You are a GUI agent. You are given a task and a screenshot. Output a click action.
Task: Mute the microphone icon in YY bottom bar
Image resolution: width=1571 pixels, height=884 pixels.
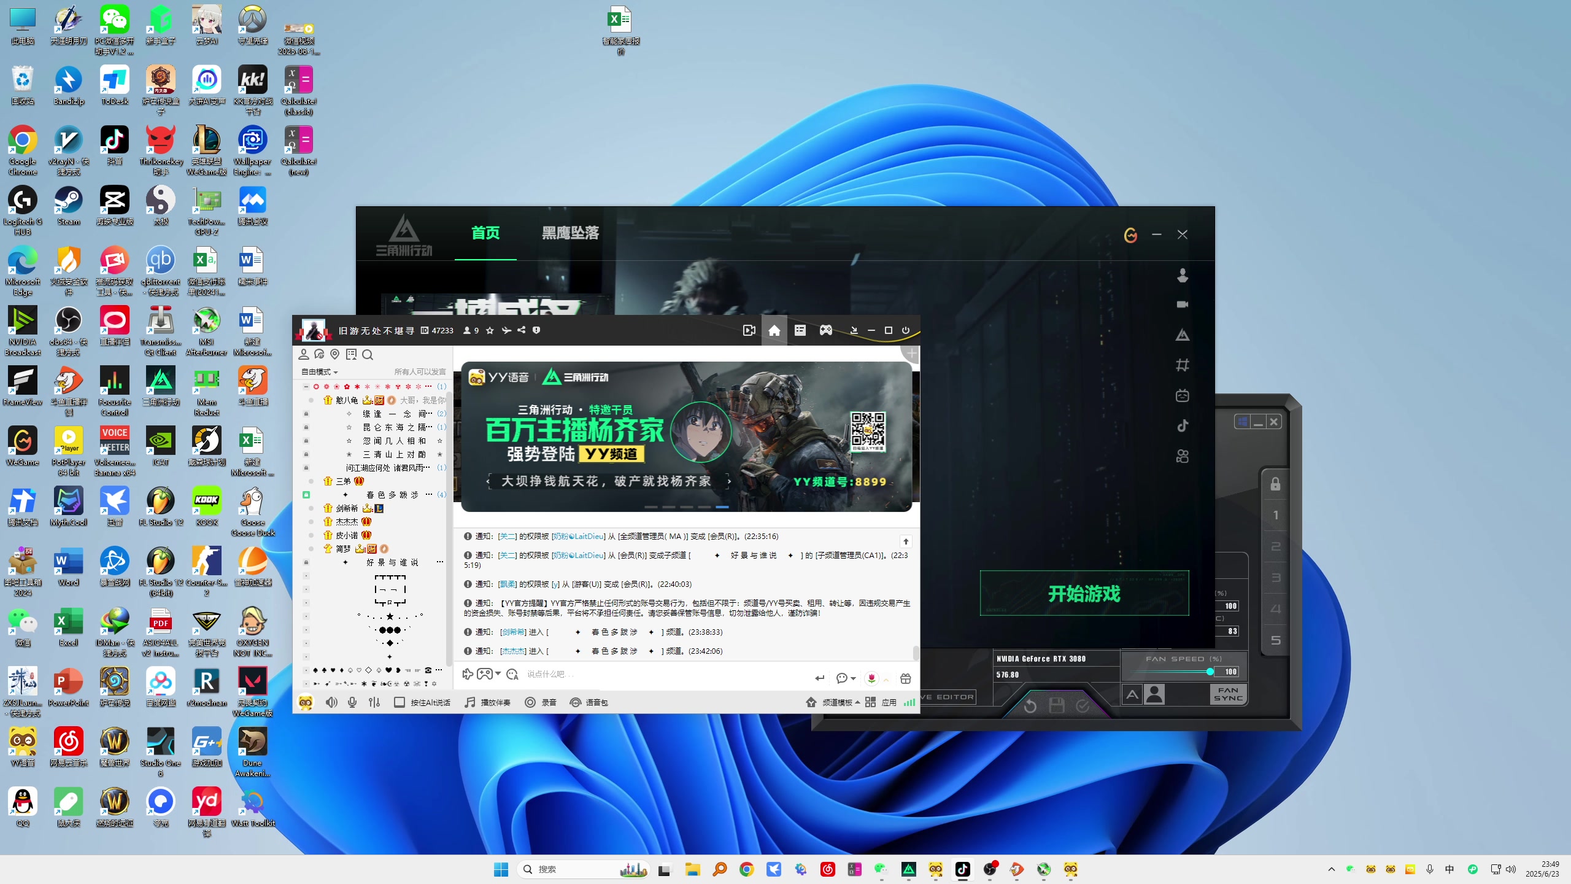352,702
